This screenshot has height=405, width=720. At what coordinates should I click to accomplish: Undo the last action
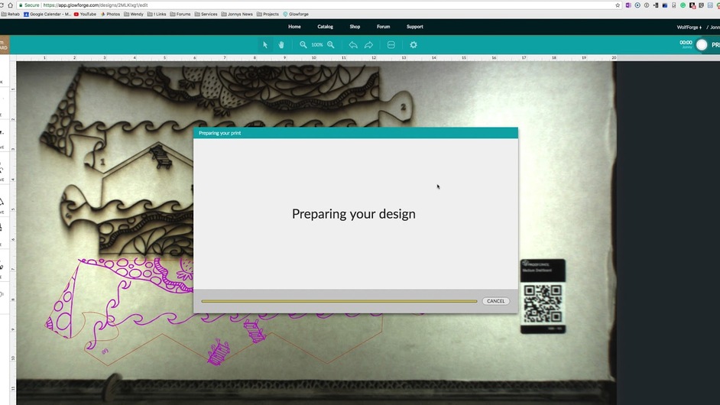pos(352,45)
